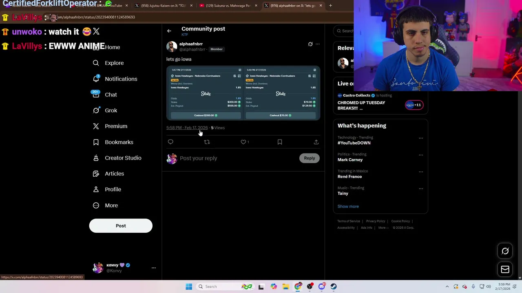Open the right Stake bet slip image
Image resolution: width=522 pixels, height=293 pixels.
282,93
